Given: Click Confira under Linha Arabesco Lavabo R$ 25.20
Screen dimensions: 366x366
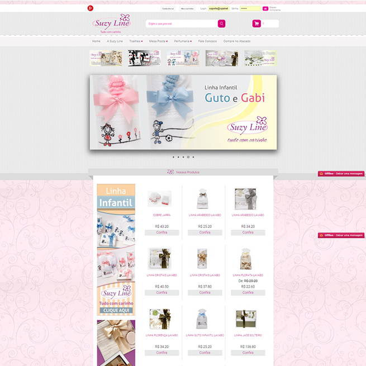Looking at the screenshot, I should coord(205,232).
